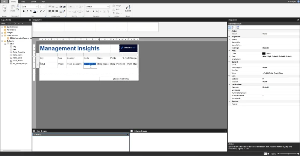Collapse the Sales dataset node
The height and width of the screenshot is (156, 300).
pos(5,44)
